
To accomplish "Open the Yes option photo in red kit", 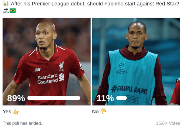I will (x=47, y=62).
